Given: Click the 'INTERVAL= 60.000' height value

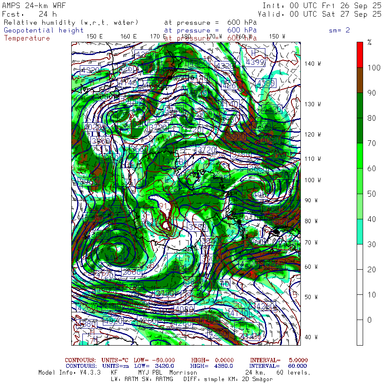Looking at the screenshot, I should (x=279, y=366).
